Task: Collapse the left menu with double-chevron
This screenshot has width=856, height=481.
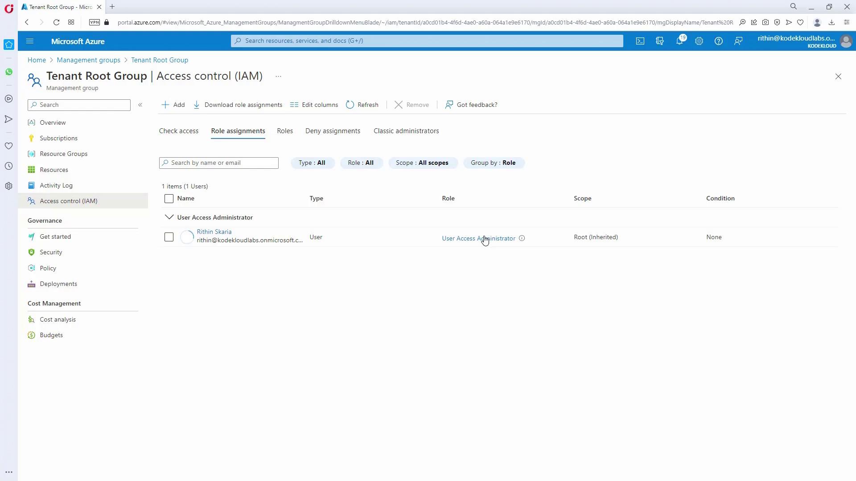Action: 140,105
